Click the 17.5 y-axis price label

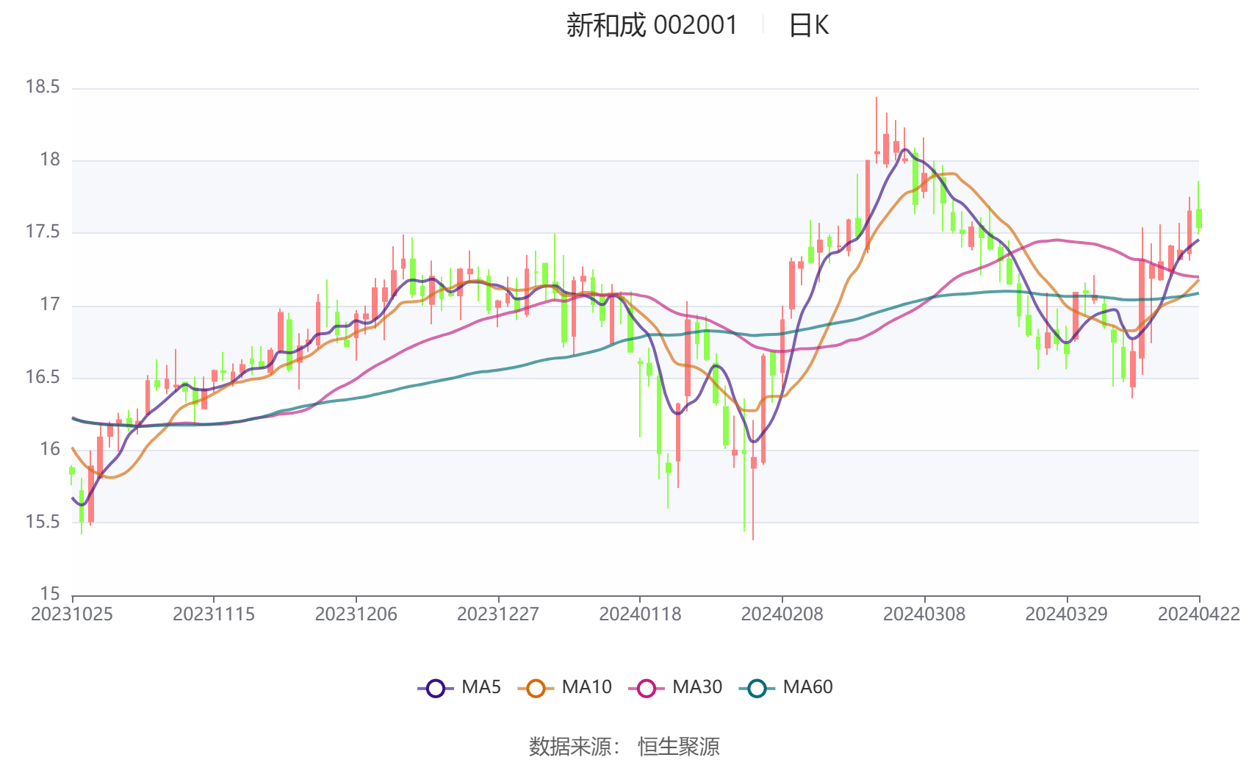click(x=43, y=232)
